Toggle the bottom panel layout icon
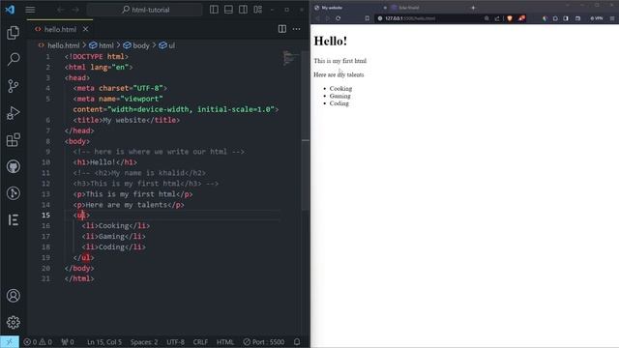The height and width of the screenshot is (348, 619). coord(228,10)
